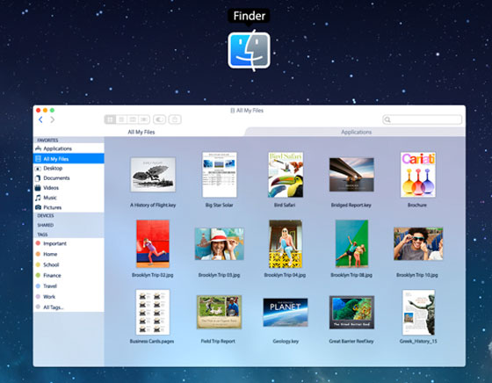Image resolution: width=492 pixels, height=383 pixels.
Task: Select the Bird Safari file thumbnail
Action: point(286,175)
